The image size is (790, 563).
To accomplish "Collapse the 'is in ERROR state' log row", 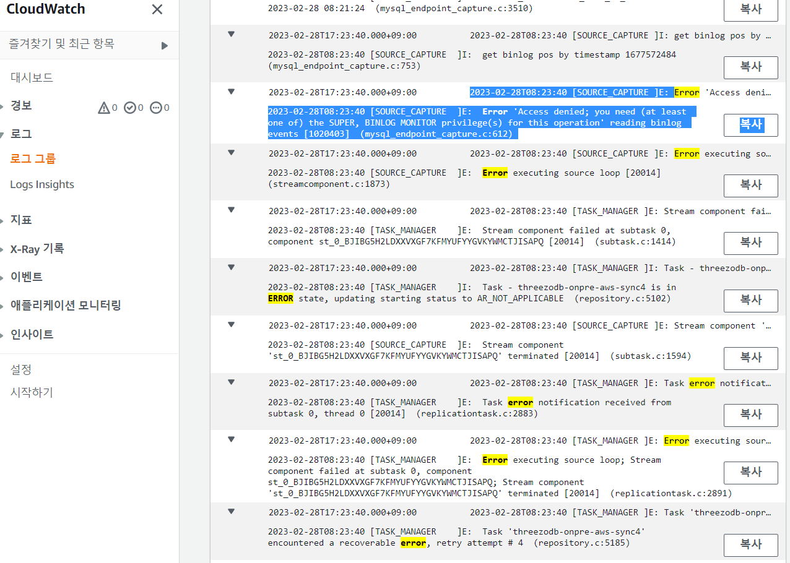I will [x=232, y=267].
